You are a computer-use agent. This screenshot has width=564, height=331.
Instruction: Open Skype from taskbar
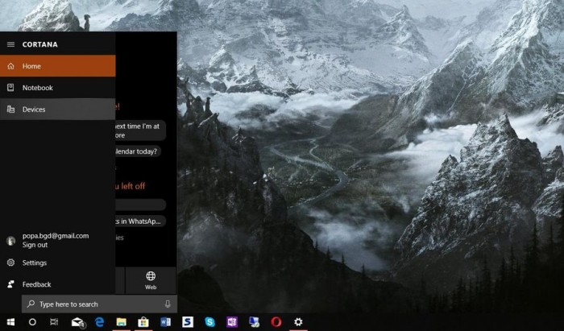point(209,322)
